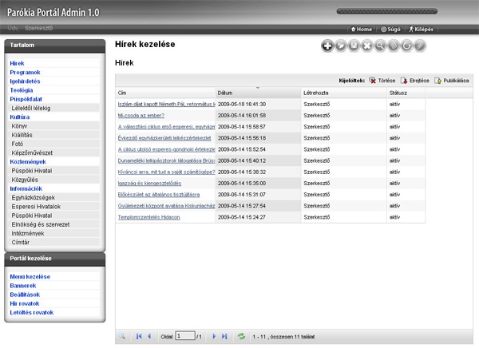Click the open folder toolbar icon
This screenshot has width=479, height=348.
[x=341, y=46]
